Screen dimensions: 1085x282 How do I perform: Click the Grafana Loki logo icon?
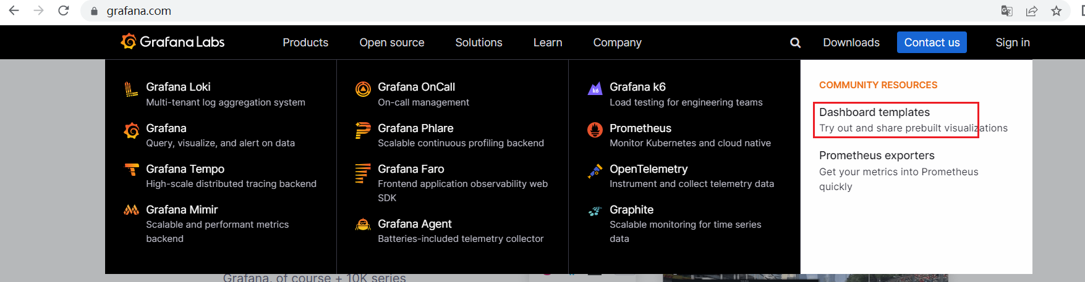(x=131, y=89)
